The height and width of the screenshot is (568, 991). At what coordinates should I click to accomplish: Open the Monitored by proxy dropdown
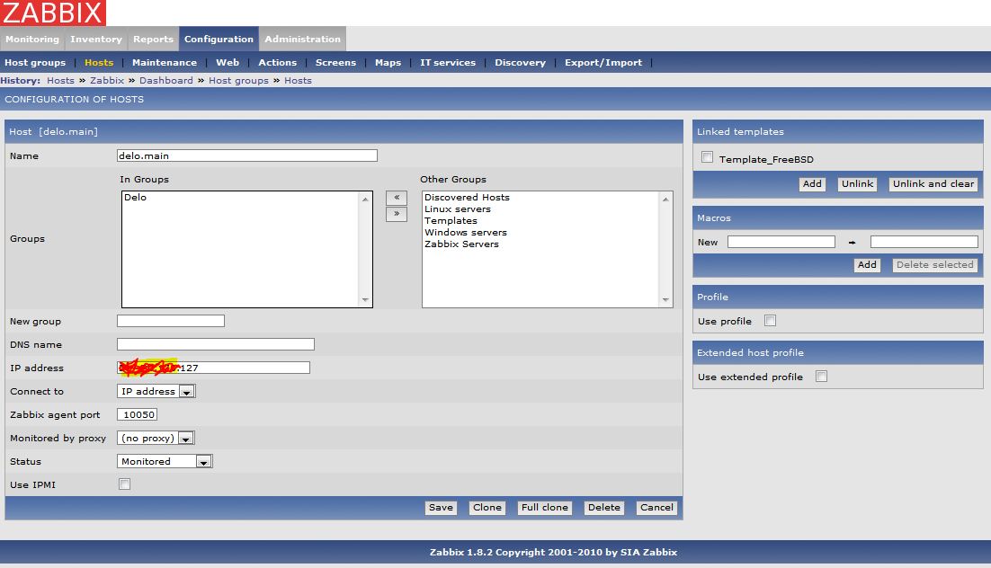(x=156, y=438)
